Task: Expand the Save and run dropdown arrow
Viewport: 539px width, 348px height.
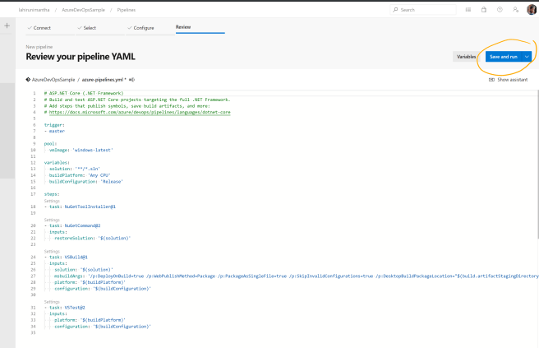Action: click(526, 57)
